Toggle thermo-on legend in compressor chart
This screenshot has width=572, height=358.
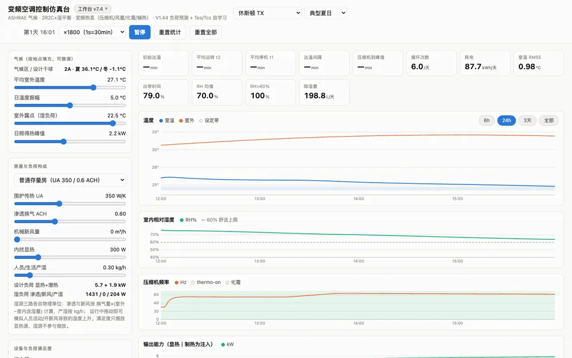(206, 282)
